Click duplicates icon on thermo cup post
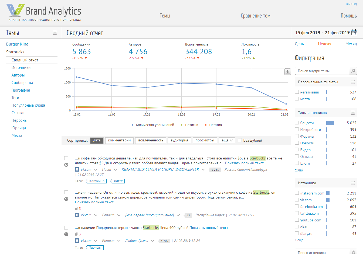363x254 pixels. 76,234
